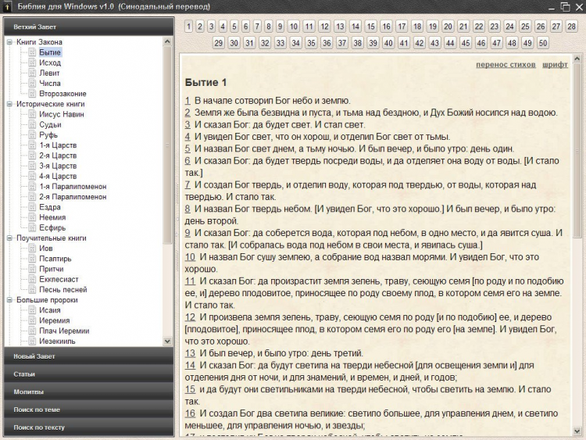Click the page icon next to Второзаконие
The height and width of the screenshot is (440, 586).
[x=33, y=94]
